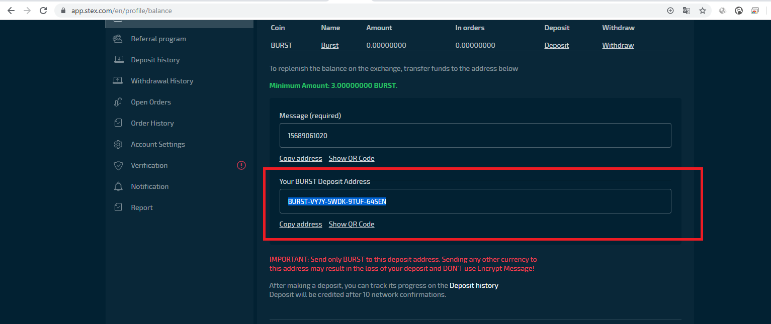Click the Verification shield icon
This screenshot has width=771, height=324.
[118, 165]
